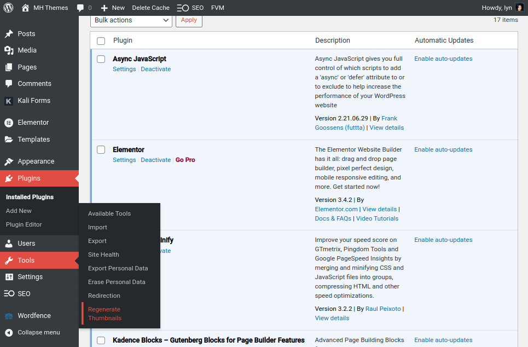Open Elementor Docs & FAQs link
Image resolution: width=528 pixels, height=347 pixels.
(x=333, y=218)
